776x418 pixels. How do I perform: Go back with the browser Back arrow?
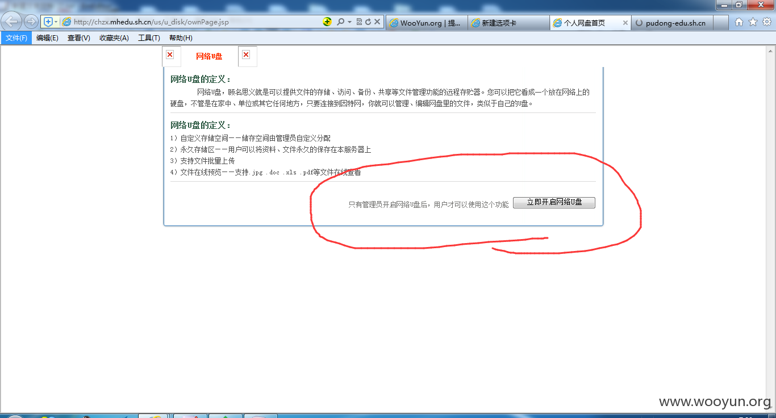[x=12, y=22]
